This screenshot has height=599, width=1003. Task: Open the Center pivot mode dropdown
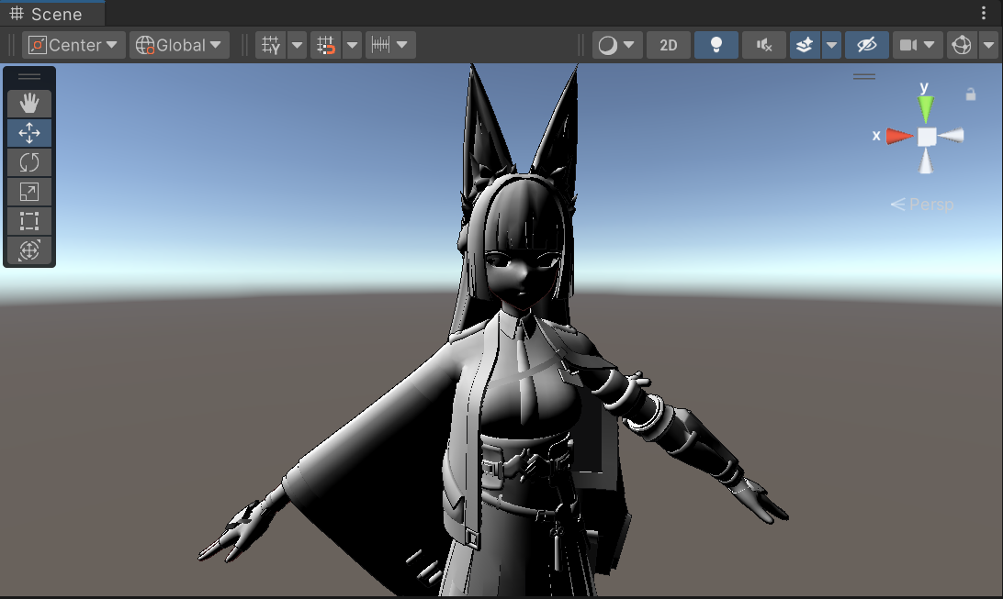(x=74, y=45)
